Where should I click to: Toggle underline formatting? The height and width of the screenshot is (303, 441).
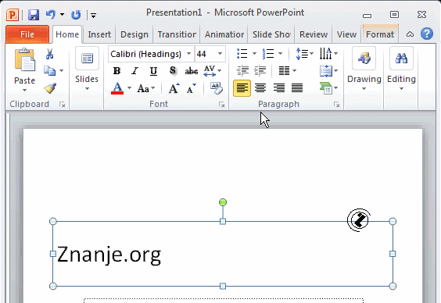pos(153,71)
